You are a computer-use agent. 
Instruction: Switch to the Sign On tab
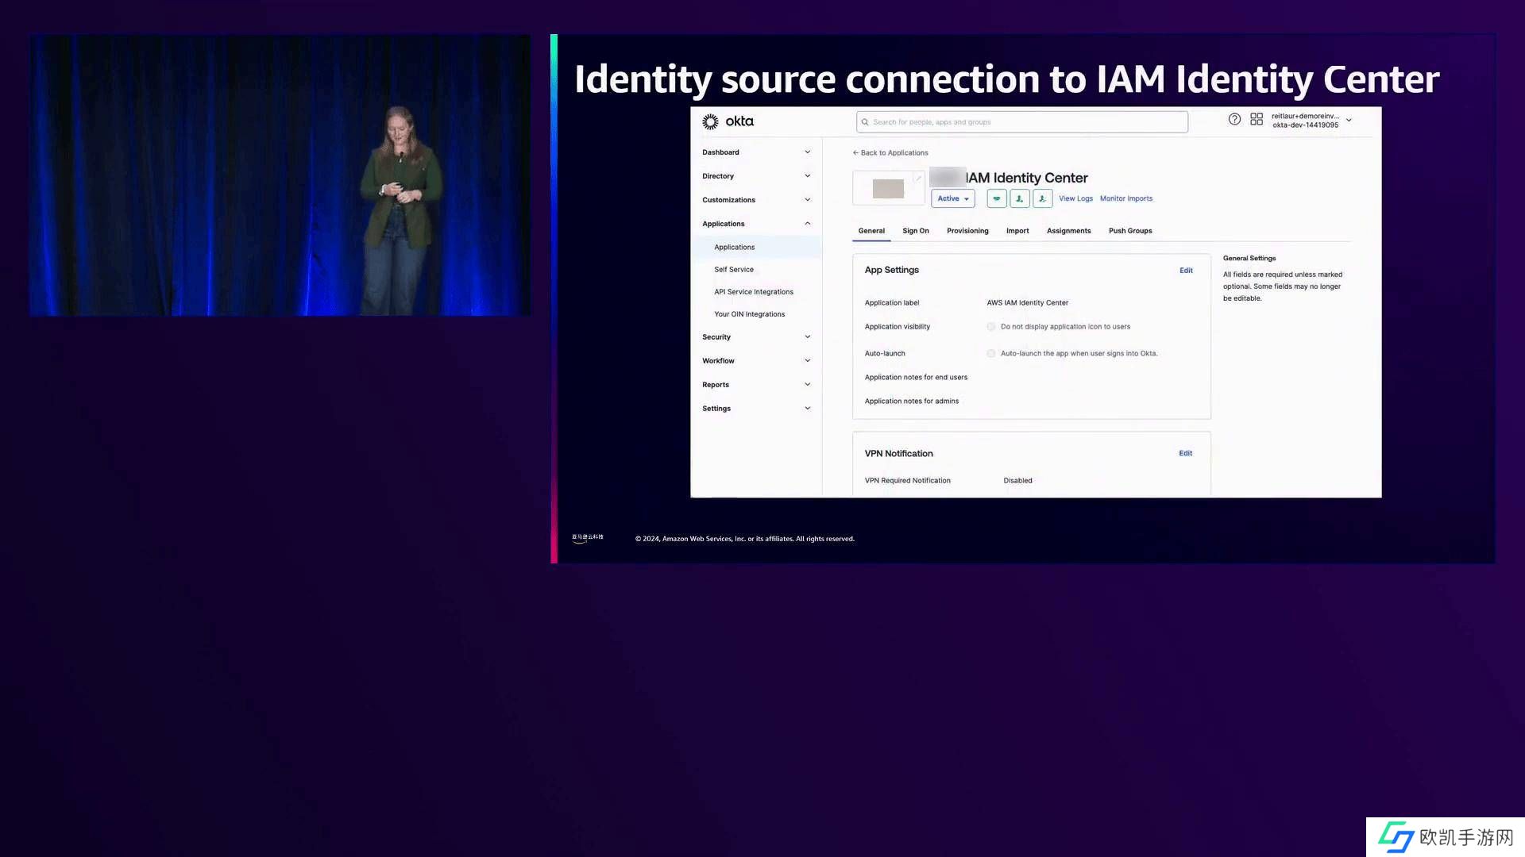[916, 231]
